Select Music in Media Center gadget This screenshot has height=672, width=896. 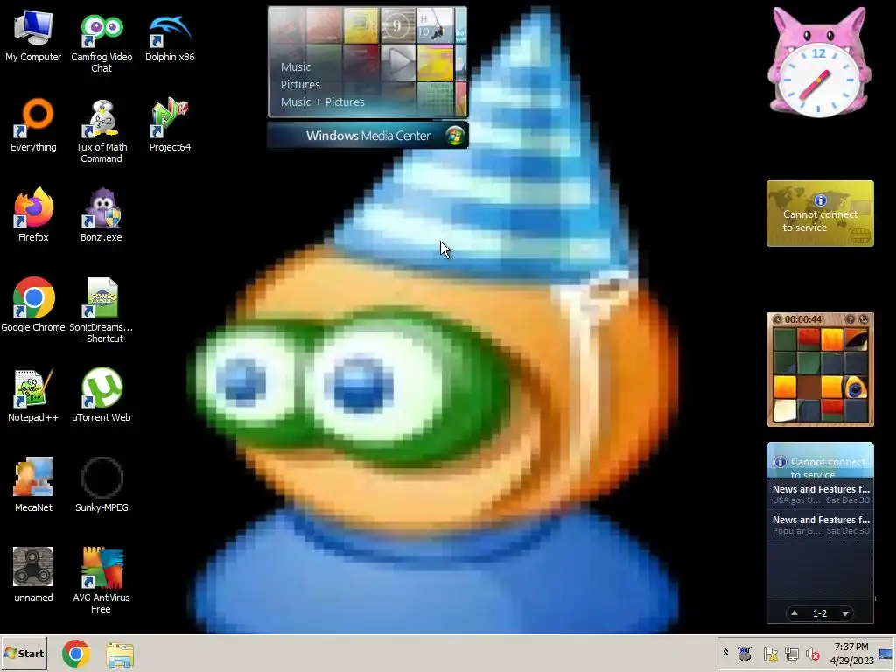(296, 66)
